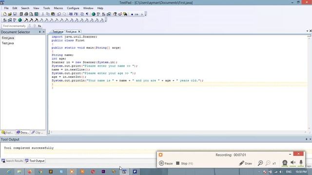Pause the screen recording
Viewport: 312px width, 175px height.
(166, 163)
